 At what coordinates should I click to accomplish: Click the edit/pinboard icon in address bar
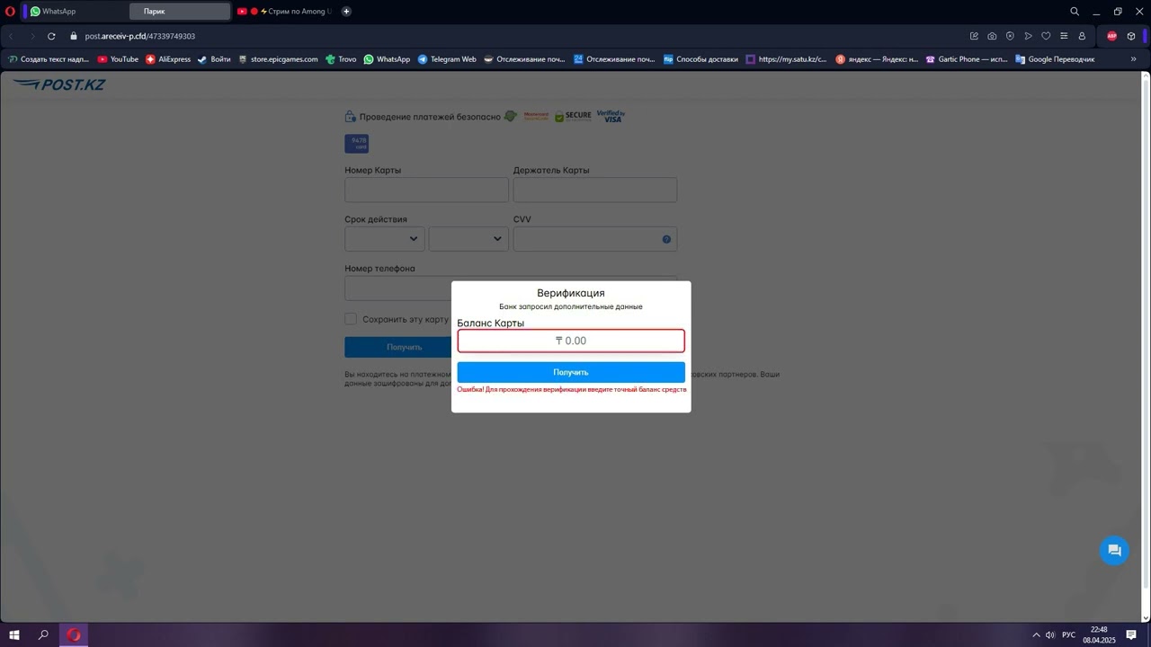(x=974, y=36)
